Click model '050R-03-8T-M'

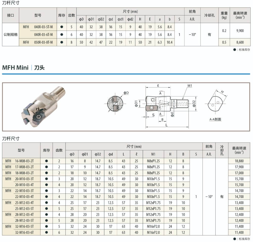coord(44,42)
